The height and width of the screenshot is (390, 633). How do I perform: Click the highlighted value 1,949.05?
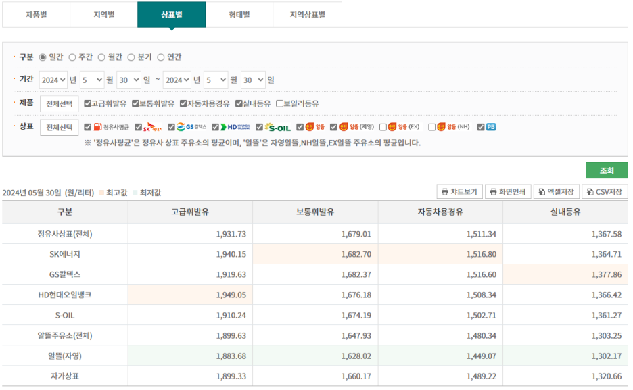tap(231, 295)
